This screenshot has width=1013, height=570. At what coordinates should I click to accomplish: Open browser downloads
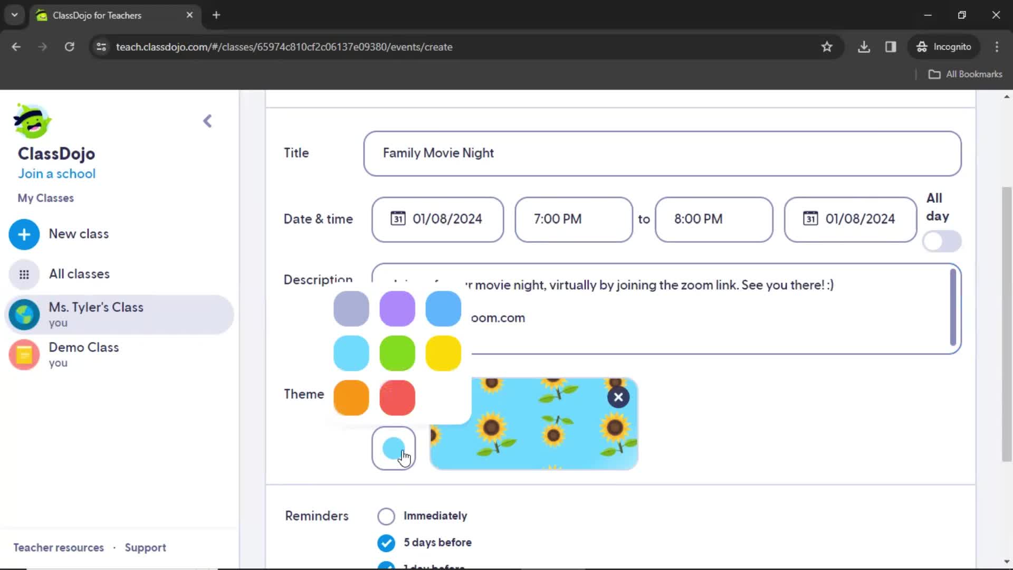click(864, 47)
